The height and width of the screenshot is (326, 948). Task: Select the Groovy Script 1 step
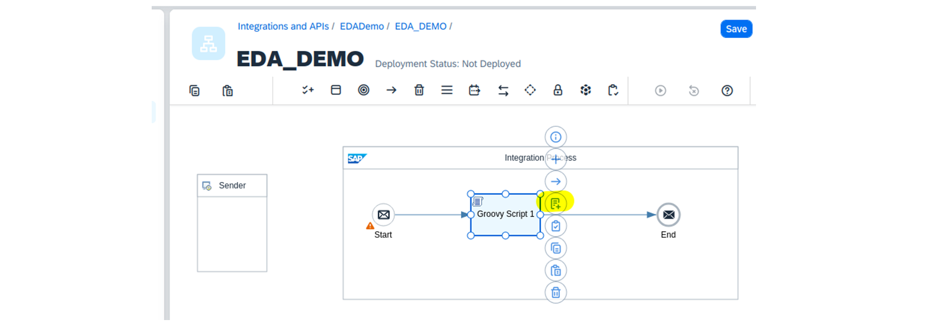coord(505,215)
